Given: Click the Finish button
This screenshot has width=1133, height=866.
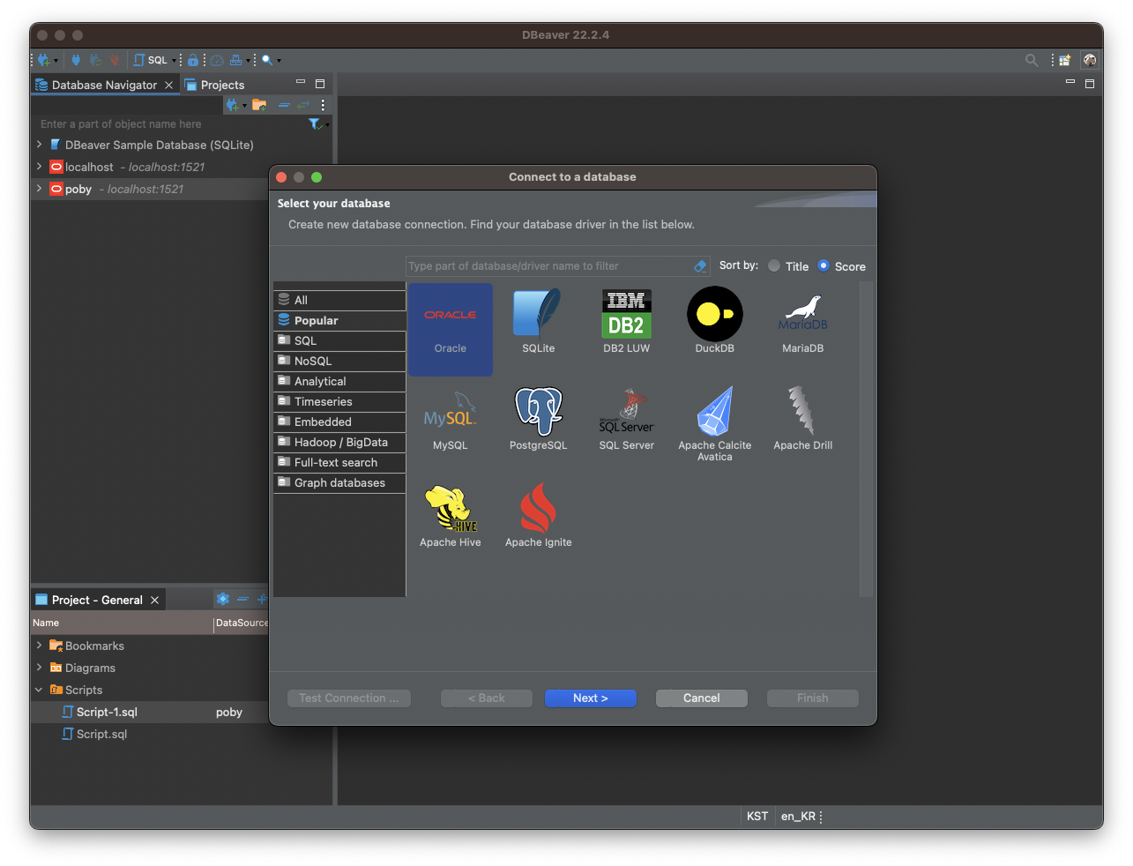Looking at the screenshot, I should pos(813,698).
